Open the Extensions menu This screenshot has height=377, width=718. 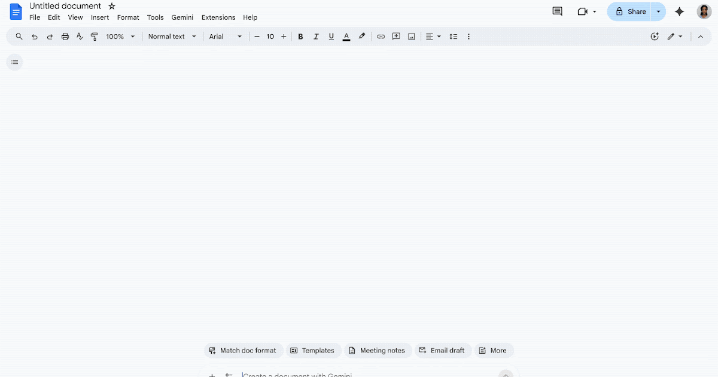(218, 17)
